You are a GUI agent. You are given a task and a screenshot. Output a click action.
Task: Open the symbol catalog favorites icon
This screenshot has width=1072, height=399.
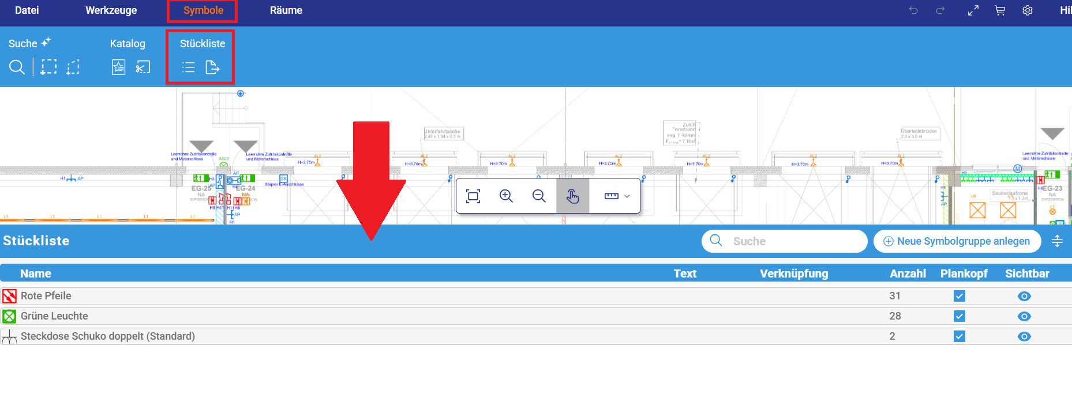click(x=118, y=67)
